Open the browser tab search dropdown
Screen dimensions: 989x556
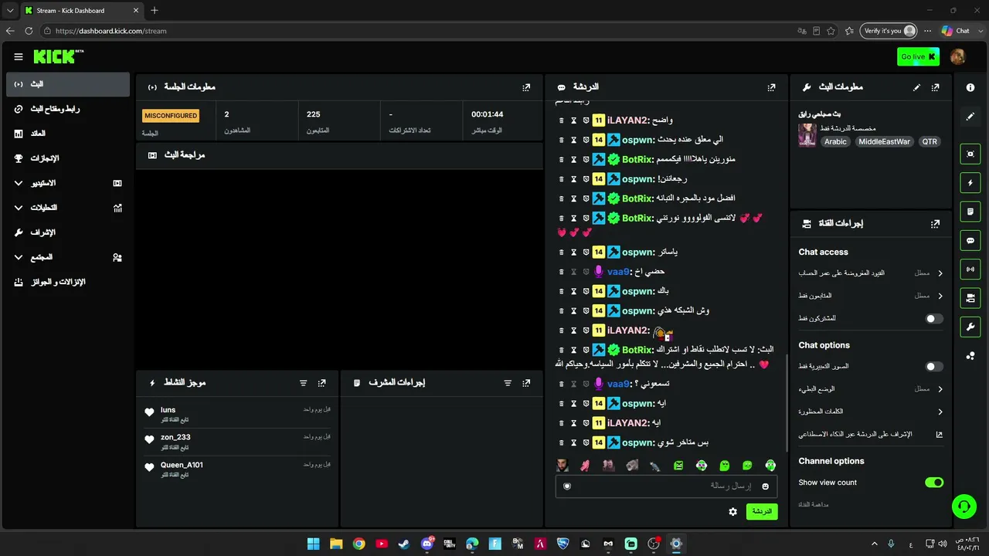pos(10,11)
